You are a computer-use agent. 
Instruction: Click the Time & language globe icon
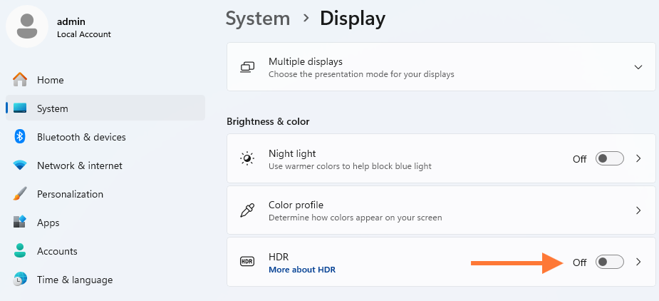pos(20,280)
